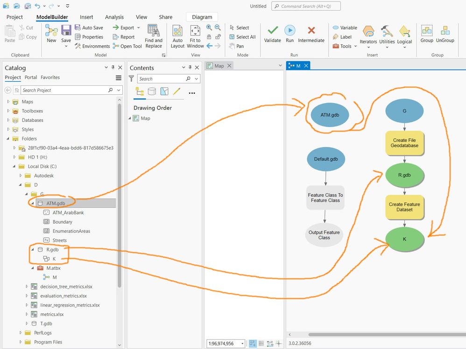The image size is (466, 349).
Task: Validate the model
Action: point(273,34)
